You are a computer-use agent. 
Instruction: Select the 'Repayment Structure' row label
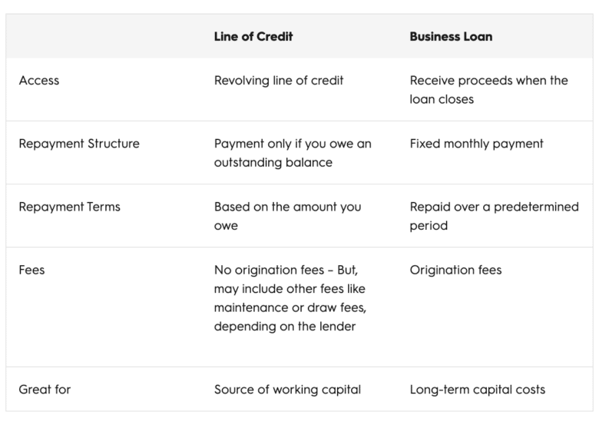pos(79,144)
